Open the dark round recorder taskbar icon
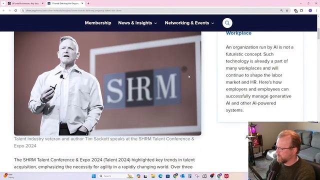 pyautogui.click(x=212, y=175)
